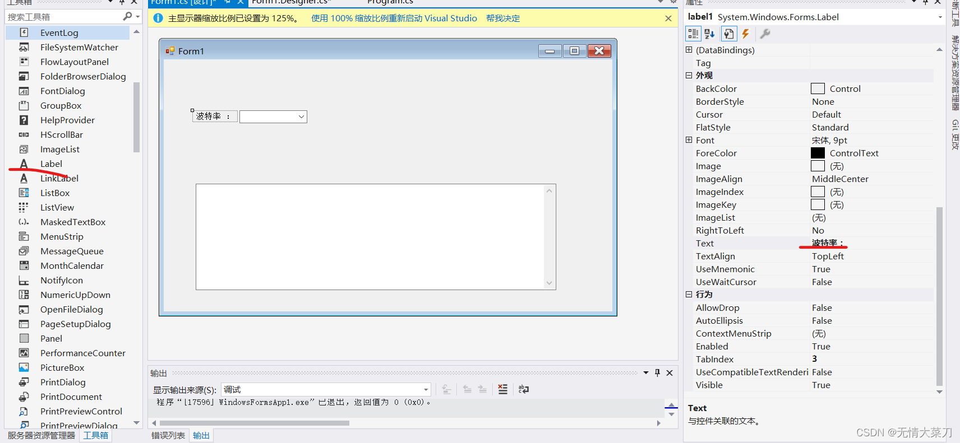
Task: Edit the Text property value 波特率
Action: pyautogui.click(x=872, y=243)
